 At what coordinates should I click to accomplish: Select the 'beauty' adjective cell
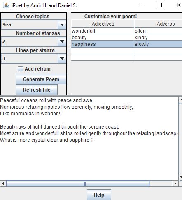(103, 38)
